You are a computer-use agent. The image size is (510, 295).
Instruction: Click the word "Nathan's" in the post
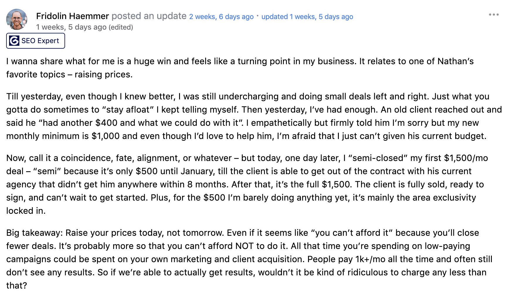pyautogui.click(x=455, y=61)
